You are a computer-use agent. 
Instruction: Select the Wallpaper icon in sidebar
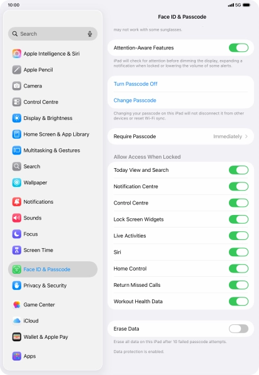[16, 182]
